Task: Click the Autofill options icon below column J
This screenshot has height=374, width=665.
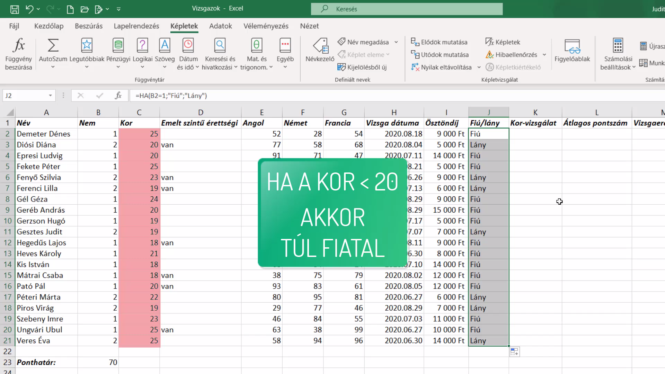Action: (x=515, y=352)
